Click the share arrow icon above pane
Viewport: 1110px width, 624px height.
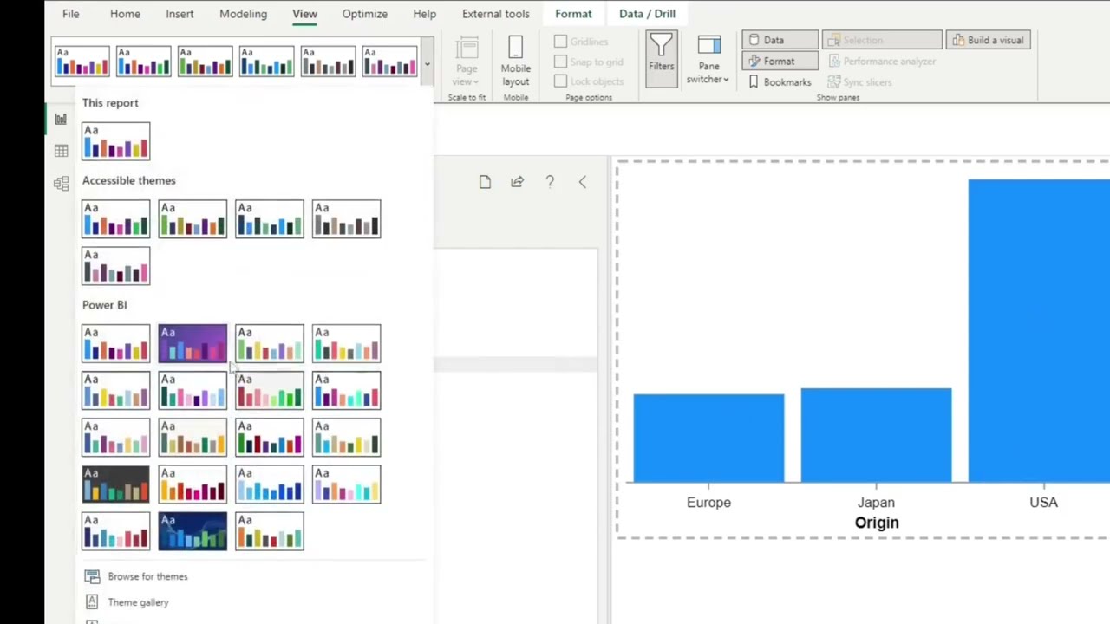pos(517,182)
